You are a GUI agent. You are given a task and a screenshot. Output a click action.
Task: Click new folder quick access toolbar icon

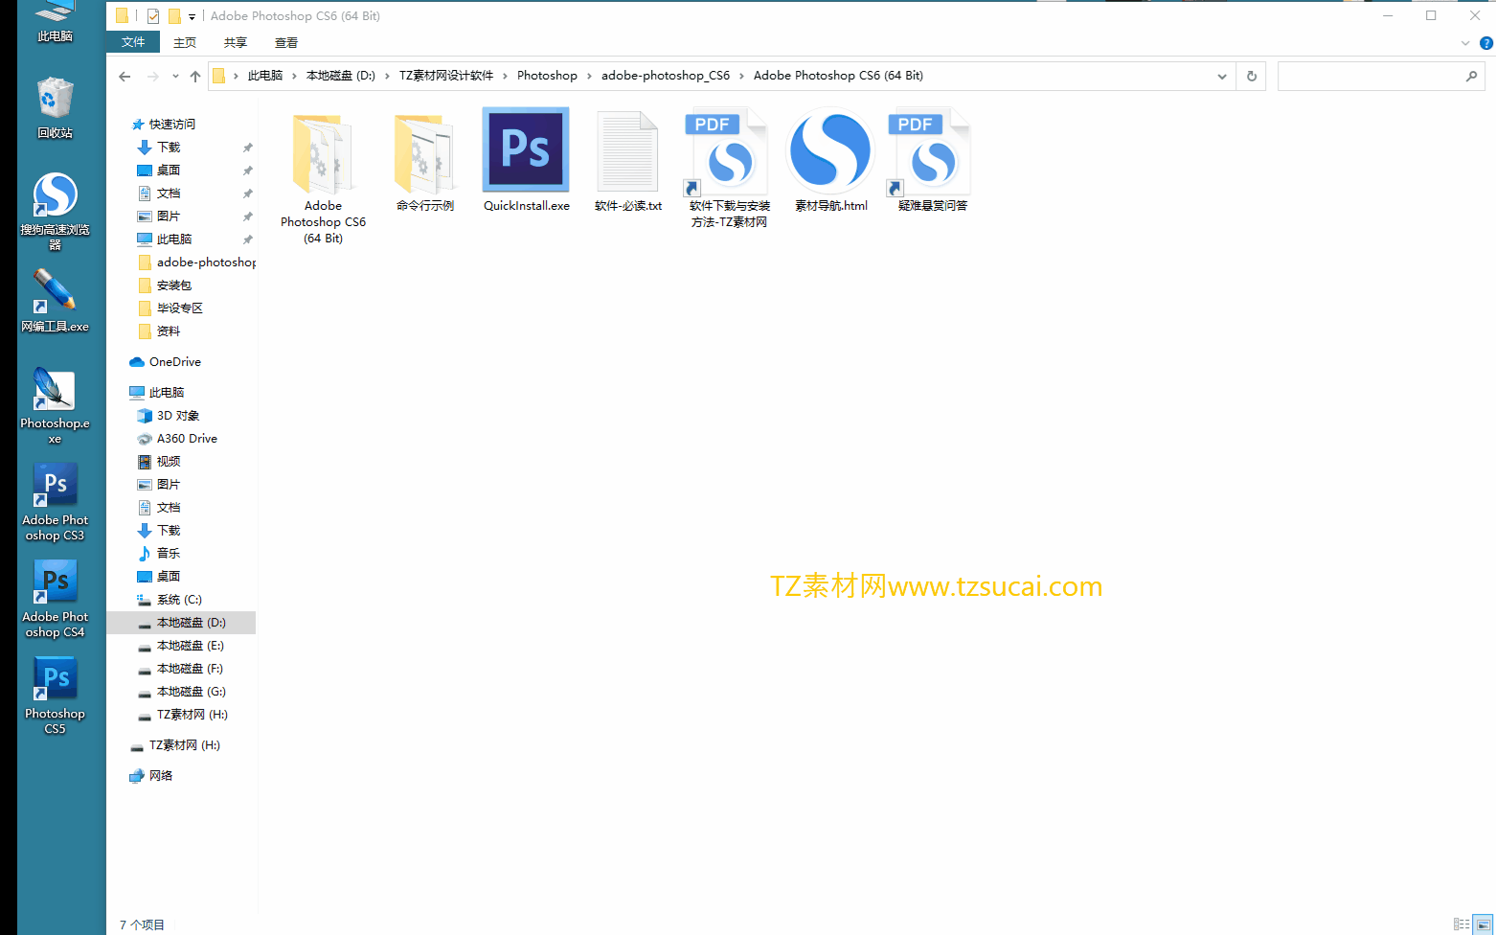174,15
